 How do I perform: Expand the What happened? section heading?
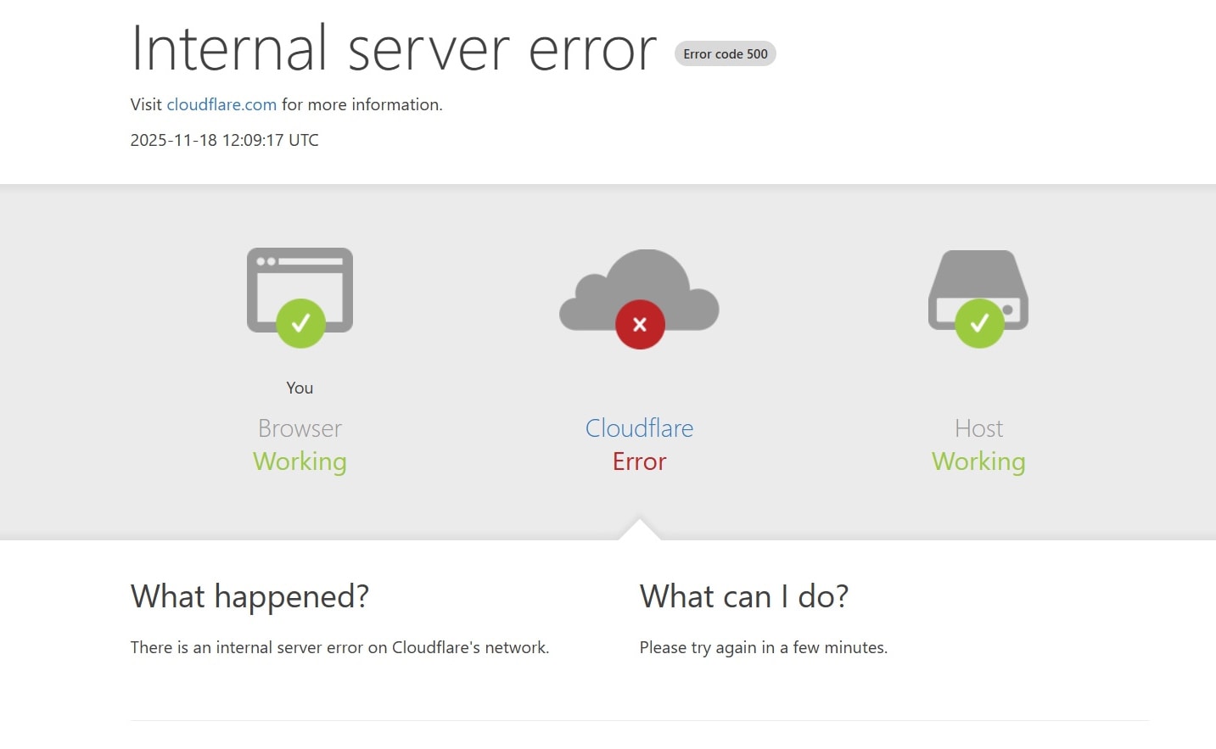click(x=249, y=596)
